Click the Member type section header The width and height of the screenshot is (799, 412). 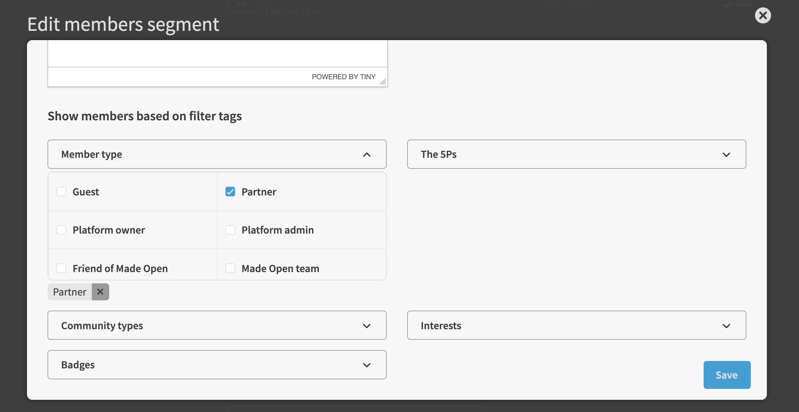[x=92, y=154]
